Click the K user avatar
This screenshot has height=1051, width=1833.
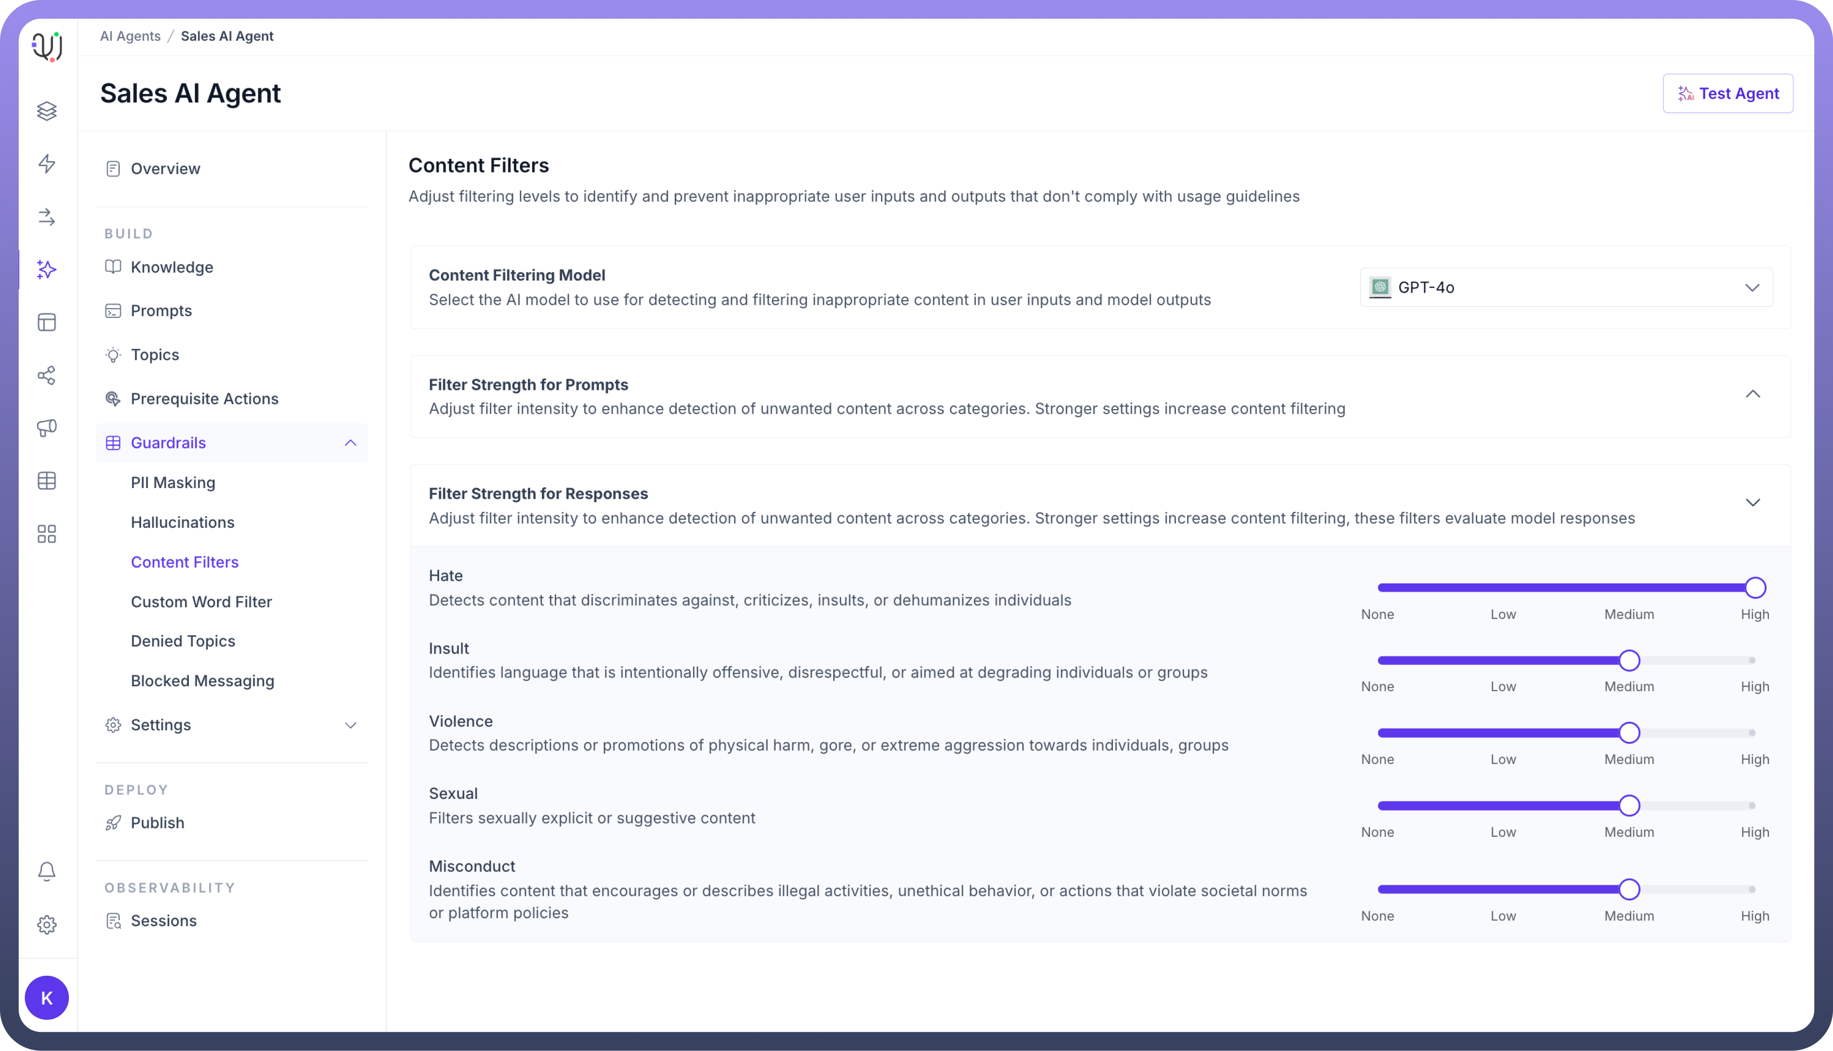(47, 998)
